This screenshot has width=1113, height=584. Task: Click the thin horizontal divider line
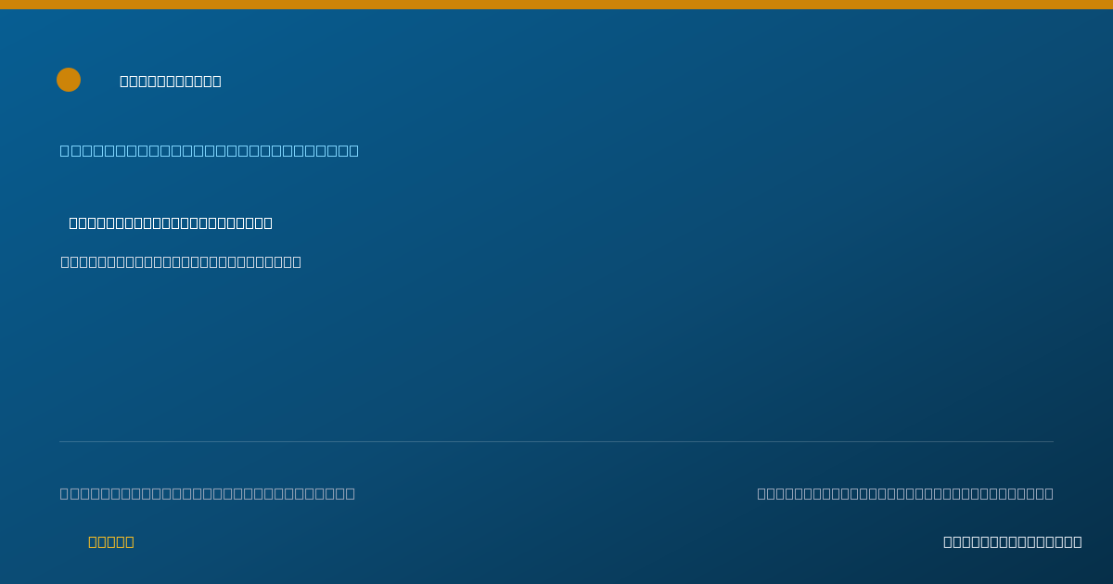coord(556,441)
